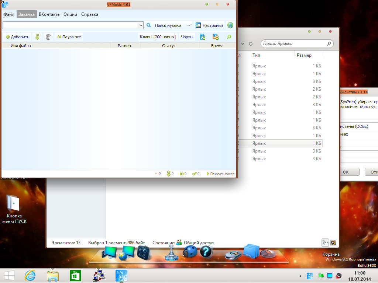Open the Кнопка меню ПУСК desktop icon
This screenshot has height=283, width=378.
[x=14, y=209]
